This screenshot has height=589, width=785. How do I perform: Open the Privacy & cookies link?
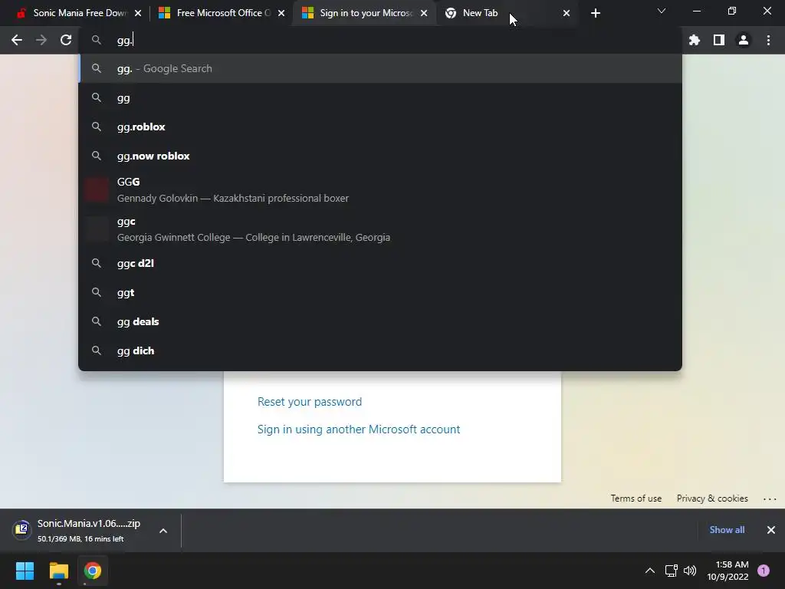point(712,499)
